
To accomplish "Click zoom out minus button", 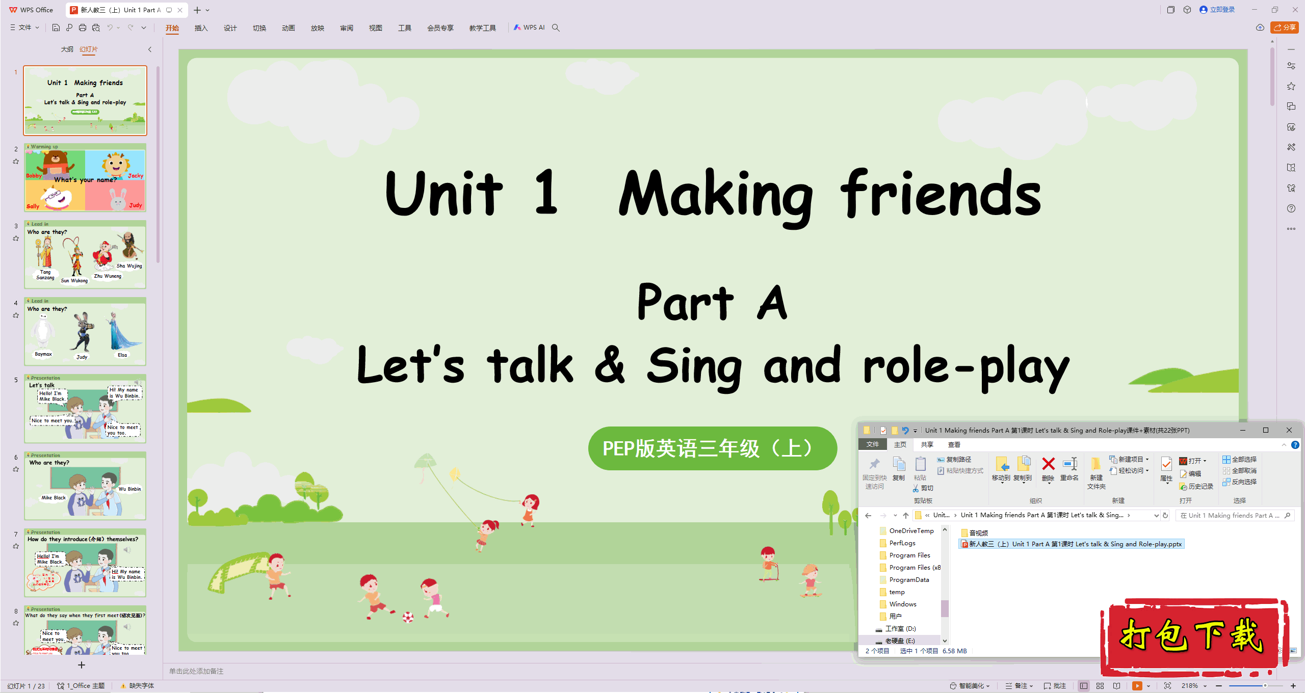I will (x=1219, y=686).
